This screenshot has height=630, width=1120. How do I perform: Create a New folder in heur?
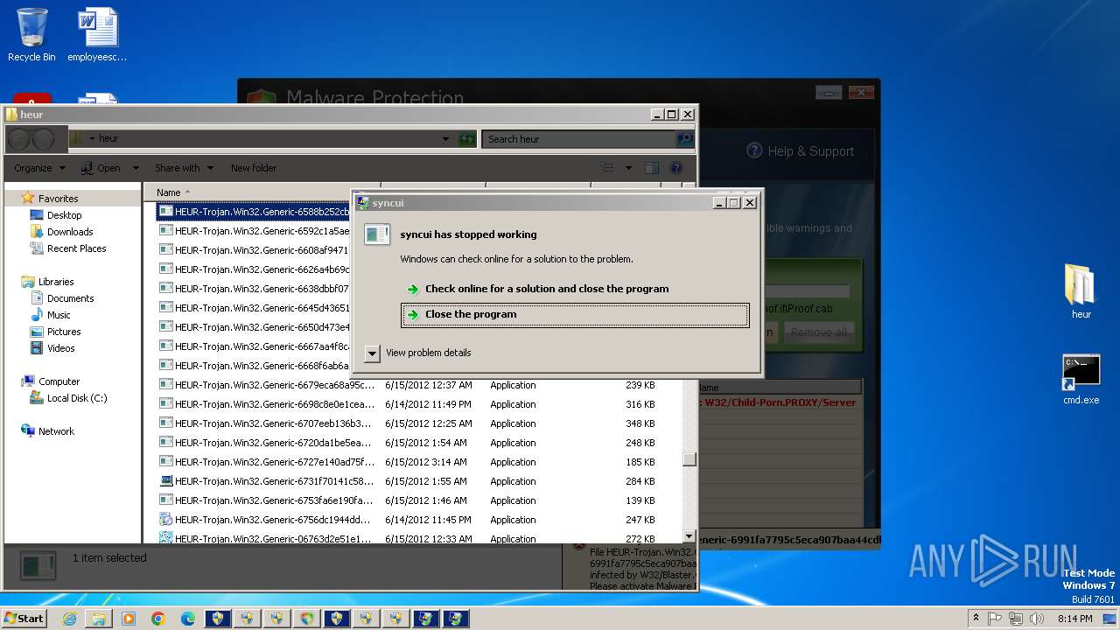[x=254, y=168]
